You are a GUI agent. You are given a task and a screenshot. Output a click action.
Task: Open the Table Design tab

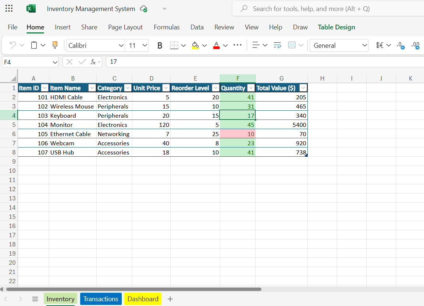(336, 27)
